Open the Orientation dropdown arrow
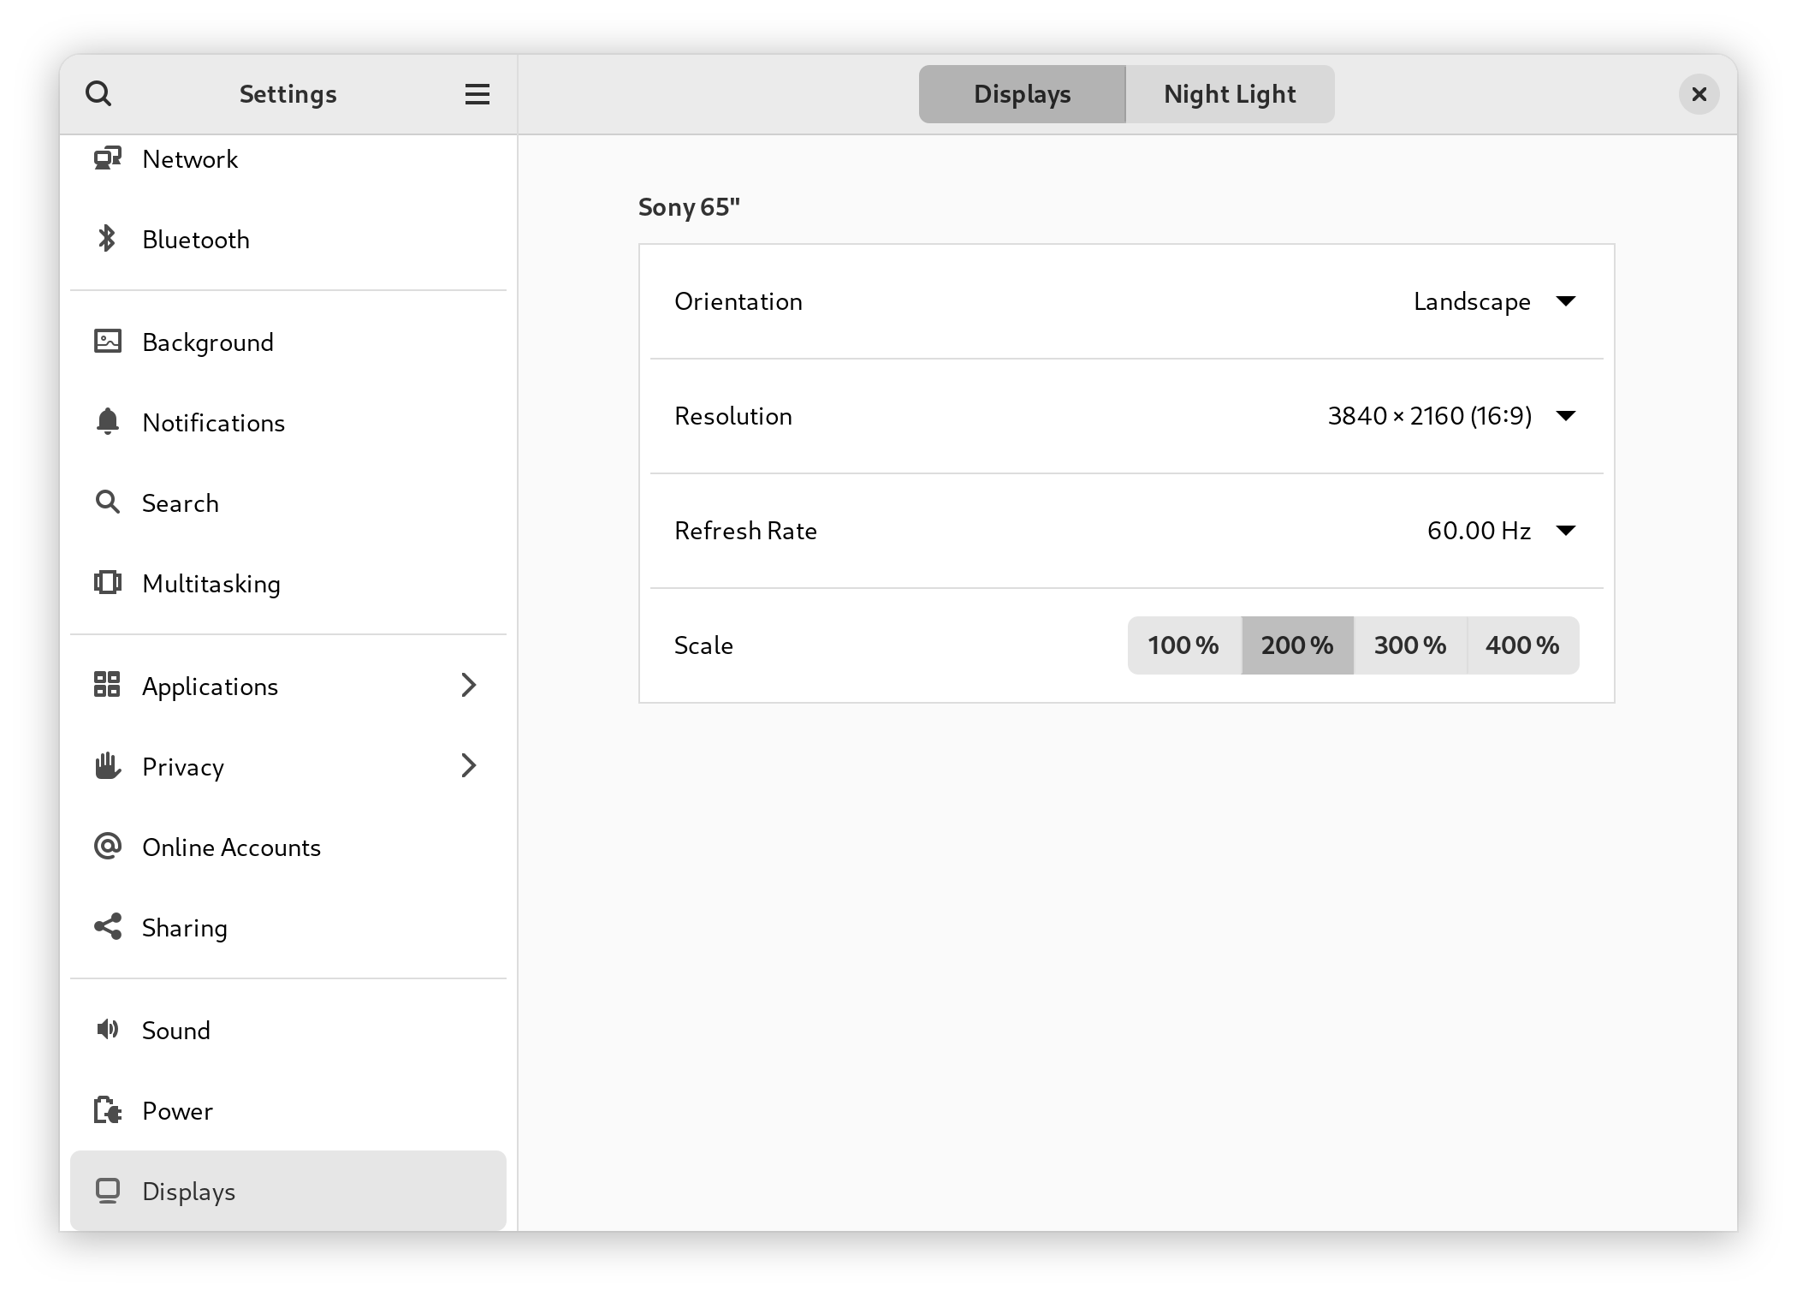This screenshot has height=1296, width=1797. [x=1566, y=301]
